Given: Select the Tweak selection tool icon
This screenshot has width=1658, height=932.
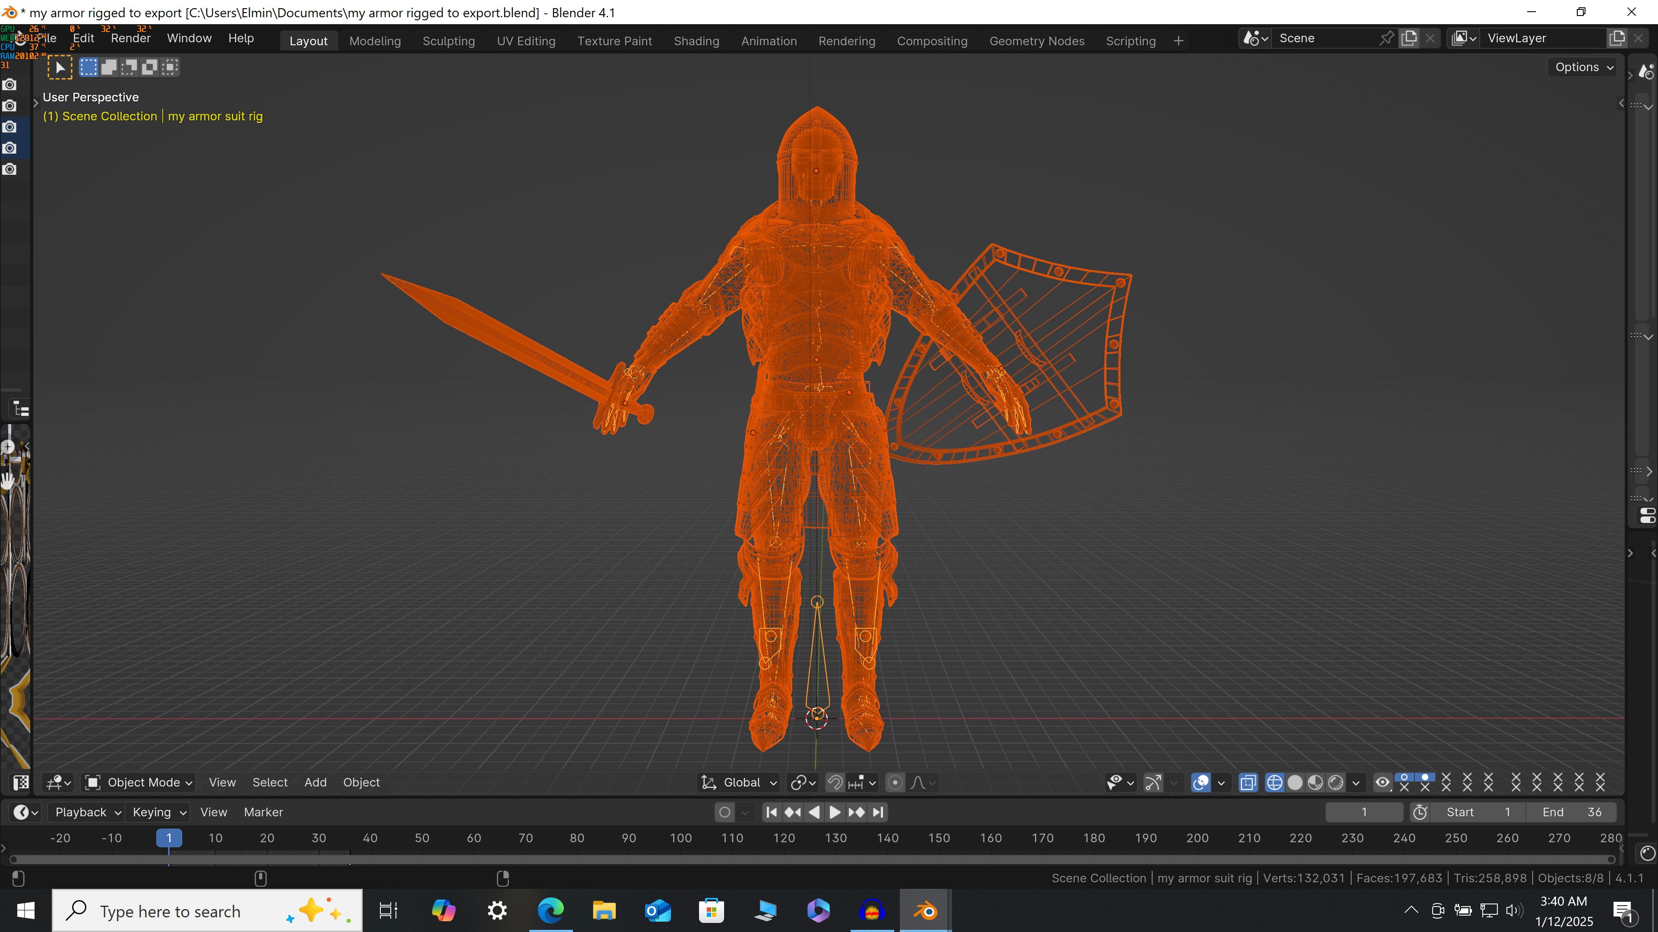Looking at the screenshot, I should click(59, 68).
